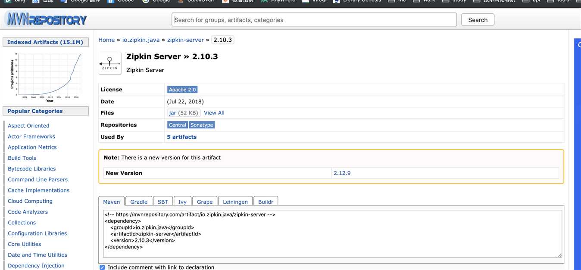Screen dimensions: 581x270
Task: Click the Indexed Artifacts (15.1M) header
Action: [x=46, y=42]
